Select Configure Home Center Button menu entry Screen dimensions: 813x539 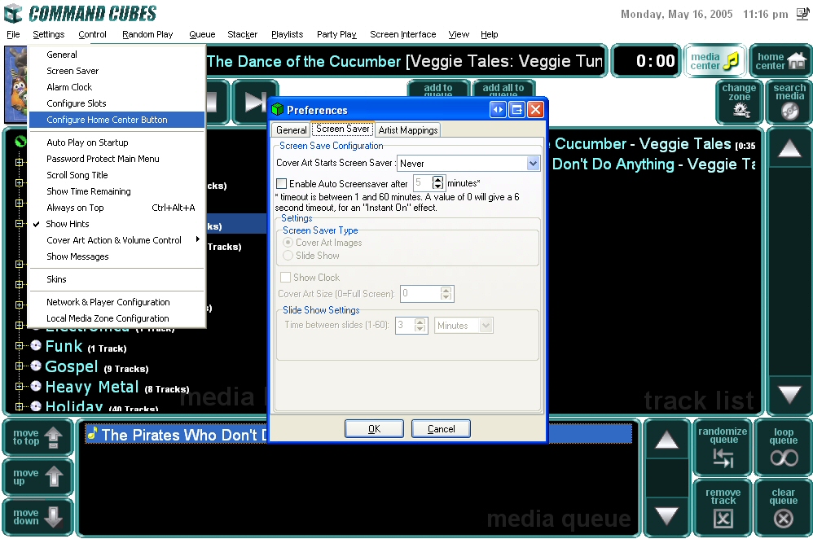pos(107,120)
